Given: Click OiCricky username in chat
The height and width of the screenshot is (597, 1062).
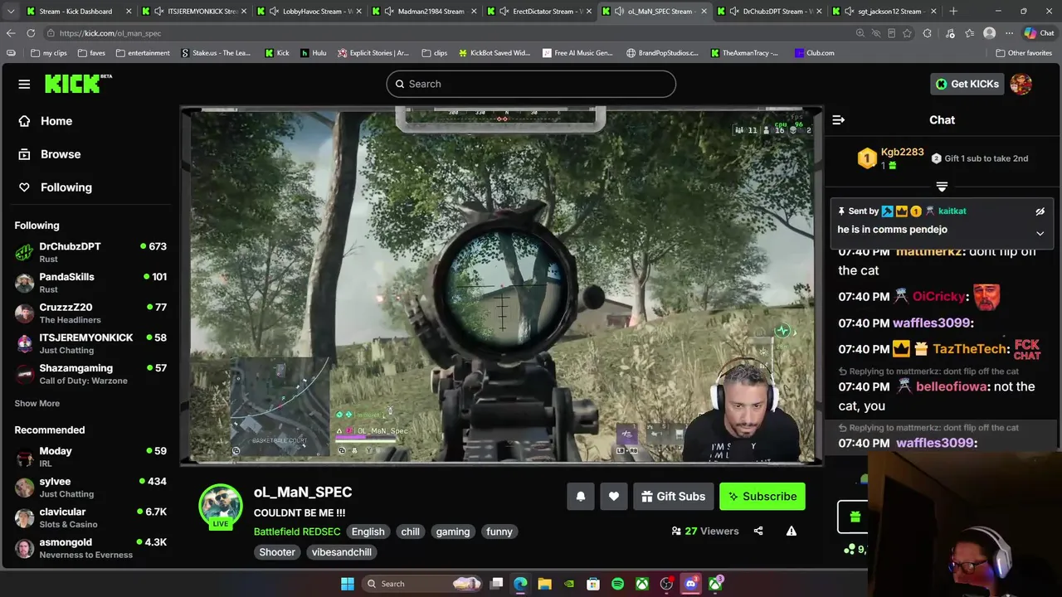Looking at the screenshot, I should 938,297.
